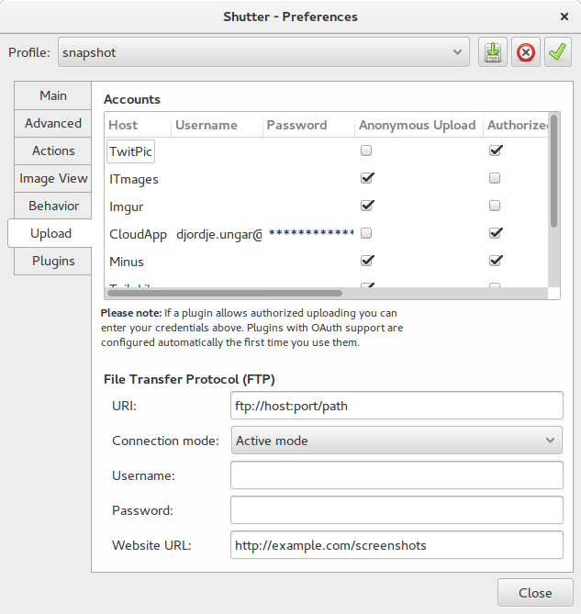Open the Profile snapshot dropdown

pyautogui.click(x=263, y=52)
